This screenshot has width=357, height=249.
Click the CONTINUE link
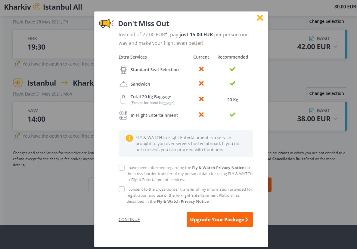pyautogui.click(x=129, y=220)
